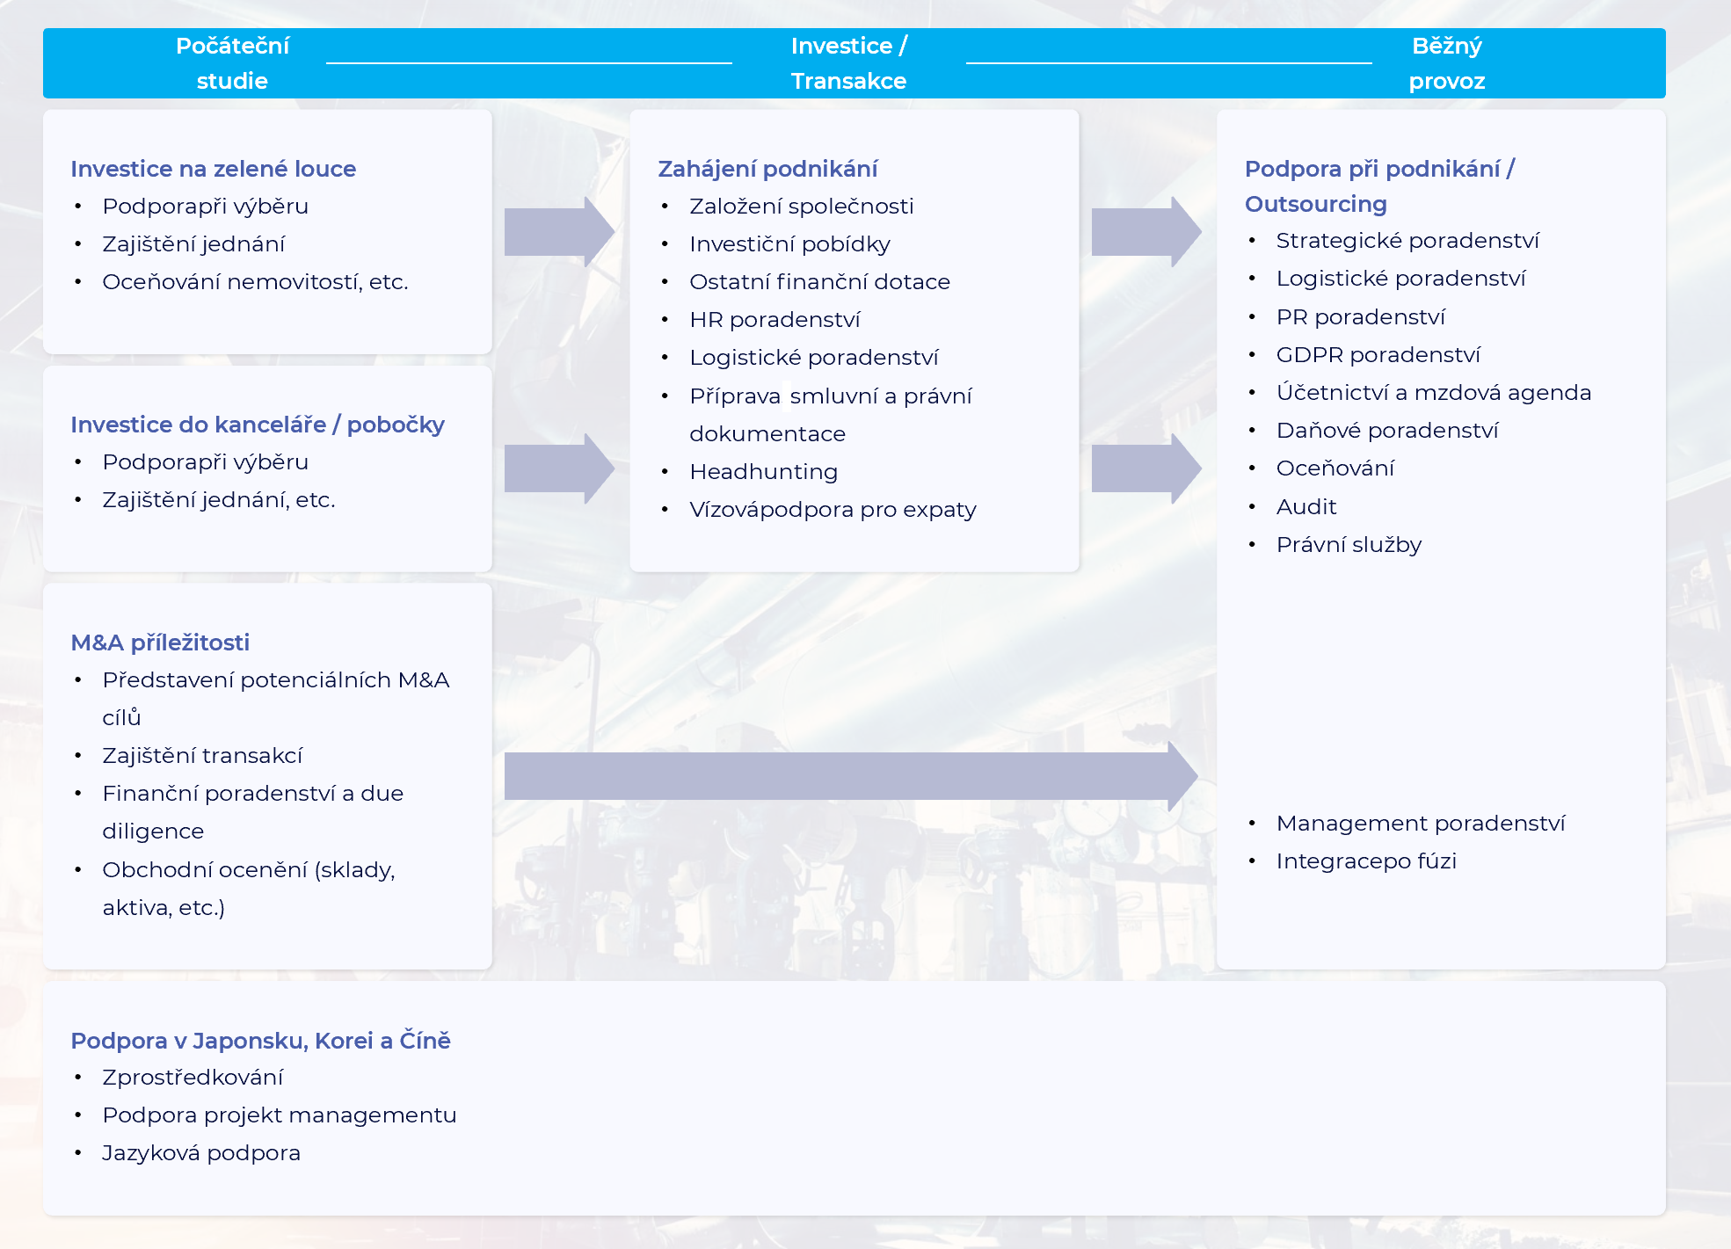Select heading "Podpora v Japonsku, Korei a Číně"
Viewport: 1731px width, 1249px height.
(260, 1041)
